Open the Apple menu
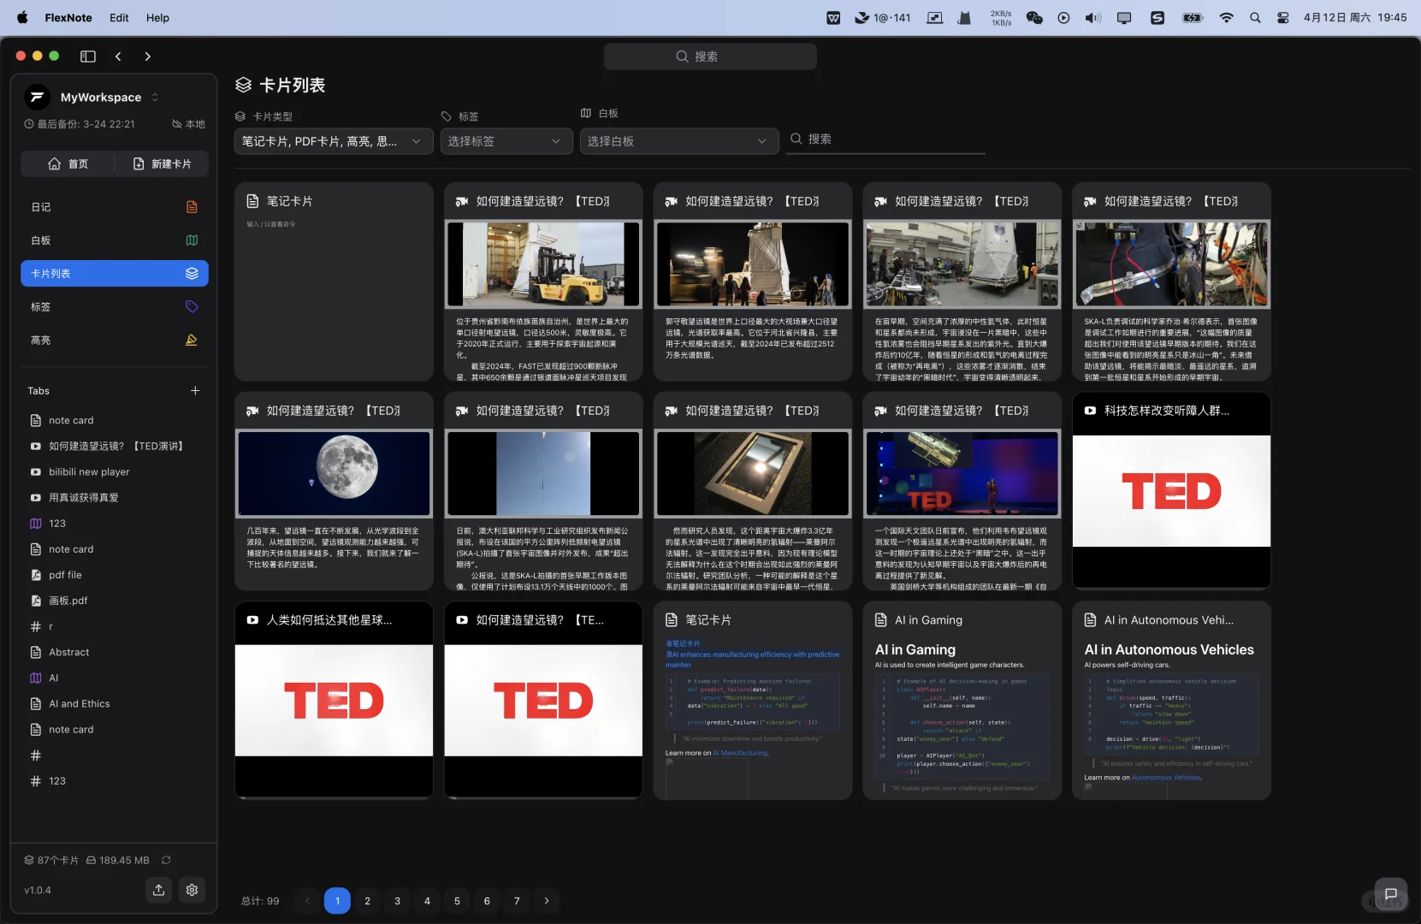Viewport: 1421px width, 924px height. click(x=22, y=17)
